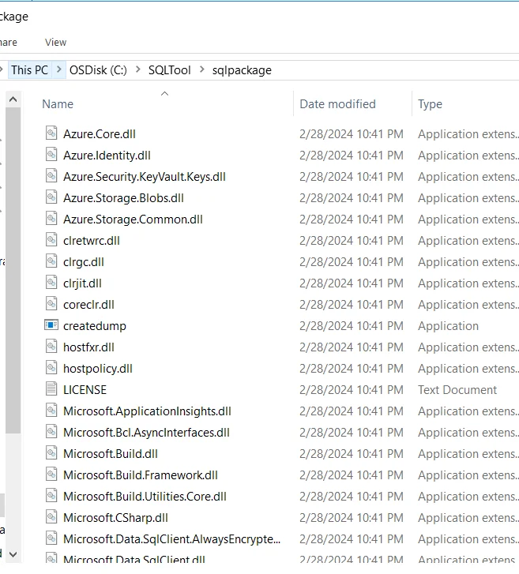The image size is (519, 574).
Task: Click the Type column header
Action: [431, 104]
